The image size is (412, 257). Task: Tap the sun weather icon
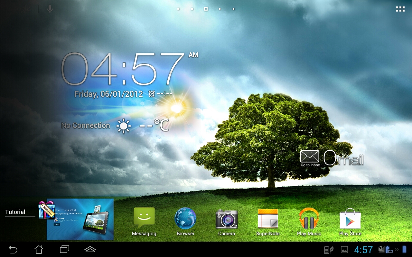pyautogui.click(x=124, y=126)
